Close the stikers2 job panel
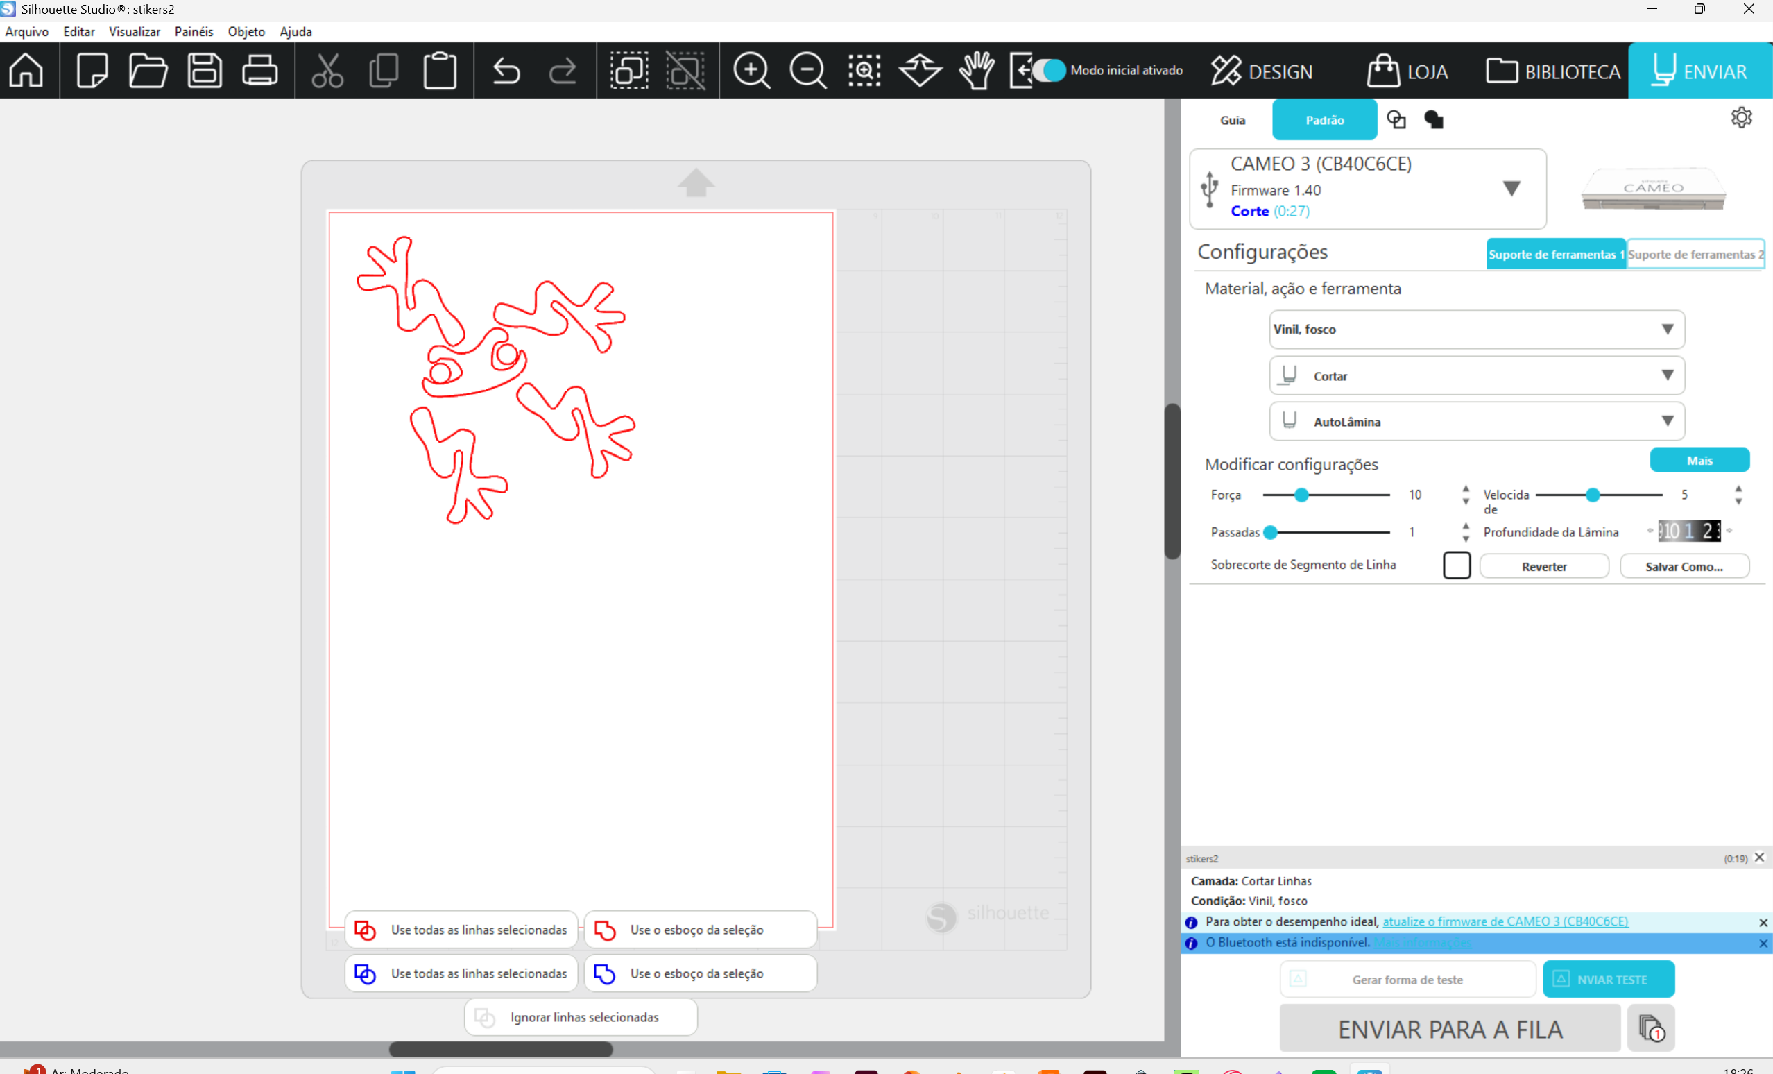1773x1074 pixels. (1760, 858)
